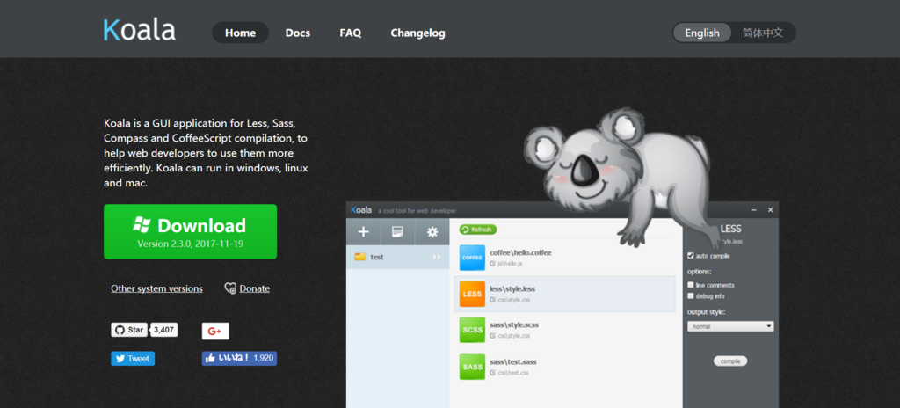Enable the line comments checkbox

pos(691,285)
